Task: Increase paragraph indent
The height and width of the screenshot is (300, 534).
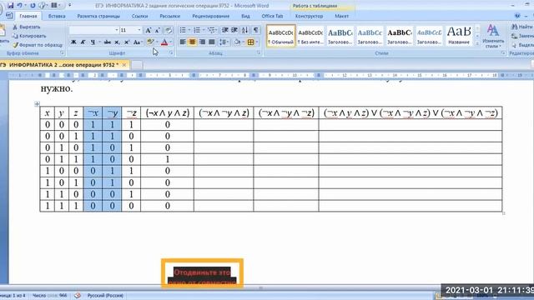Action: tap(234, 30)
